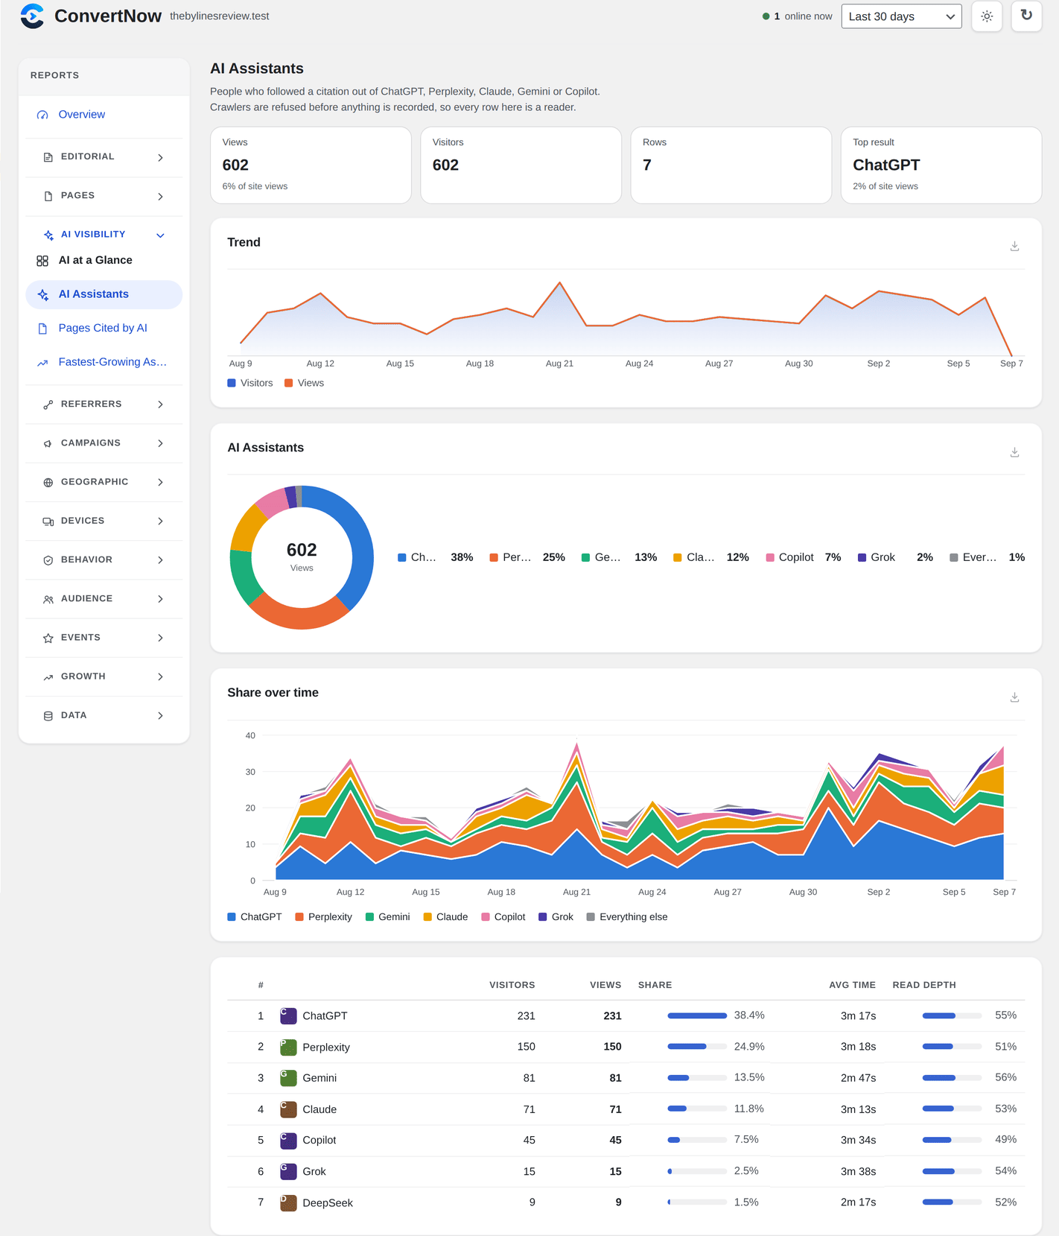Click the ConvertNow logo icon

tap(32, 16)
